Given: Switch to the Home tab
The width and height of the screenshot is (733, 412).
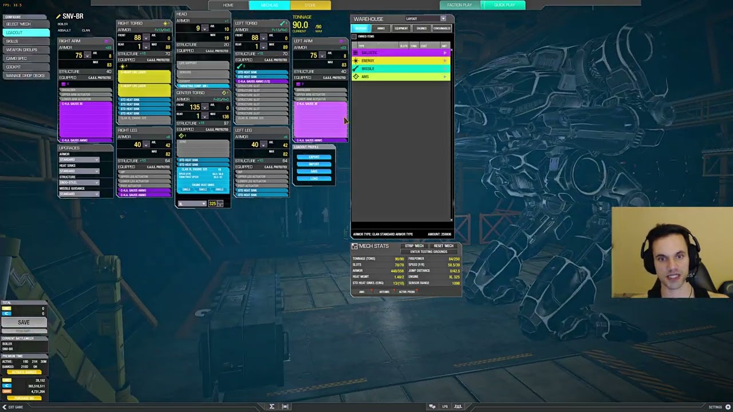Looking at the screenshot, I should click(228, 5).
